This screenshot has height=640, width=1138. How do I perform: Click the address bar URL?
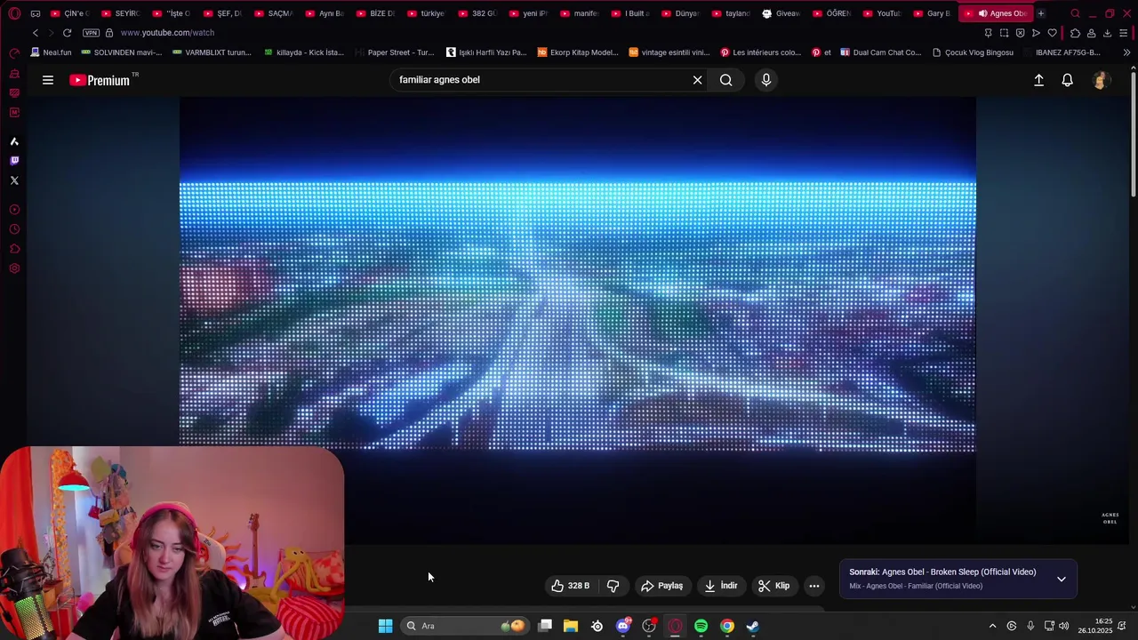[167, 33]
